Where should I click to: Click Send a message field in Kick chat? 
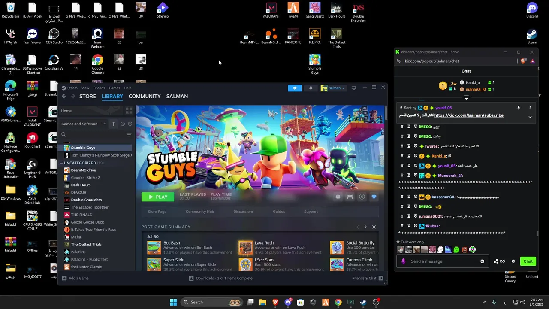pyautogui.click(x=442, y=261)
